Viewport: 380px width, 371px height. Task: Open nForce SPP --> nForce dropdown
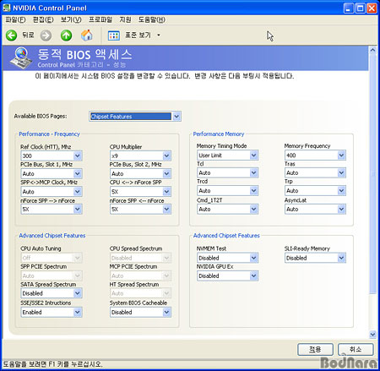(78, 209)
